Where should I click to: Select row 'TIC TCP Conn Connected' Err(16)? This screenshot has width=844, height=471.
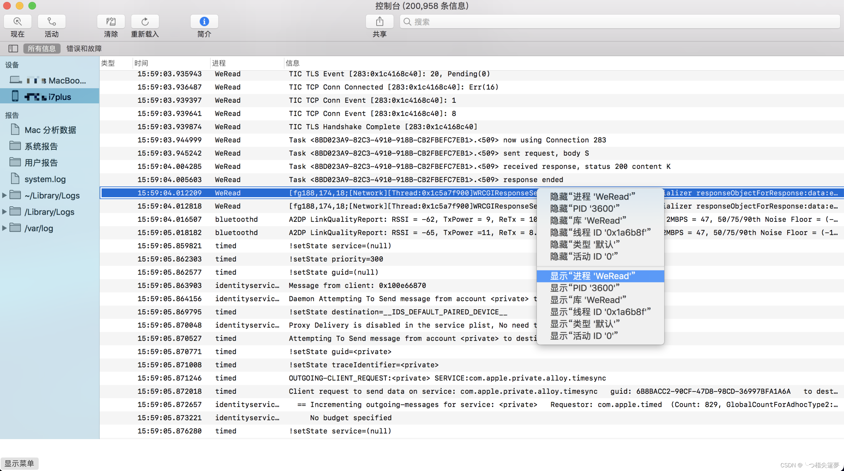click(471, 87)
